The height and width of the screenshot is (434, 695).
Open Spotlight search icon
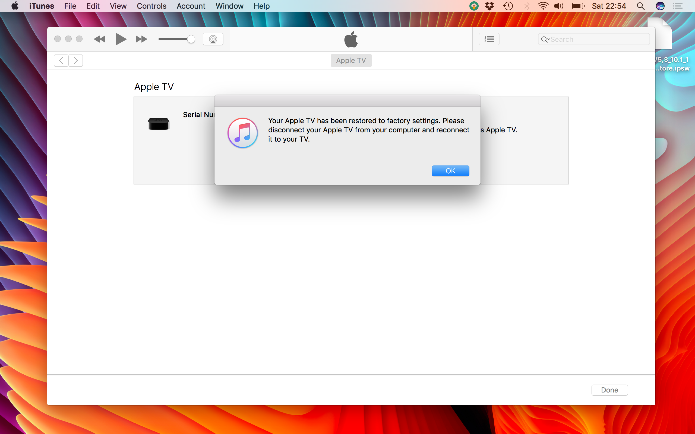[x=641, y=6]
